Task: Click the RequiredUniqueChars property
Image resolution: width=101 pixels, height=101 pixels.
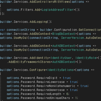Action: pos(53,98)
